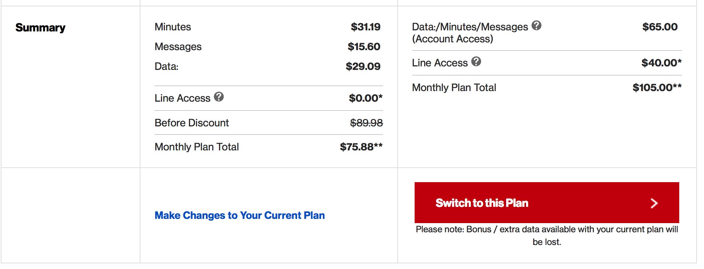Click help icon next to $40.00 Line Access
This screenshot has width=704, height=269.
[476, 61]
